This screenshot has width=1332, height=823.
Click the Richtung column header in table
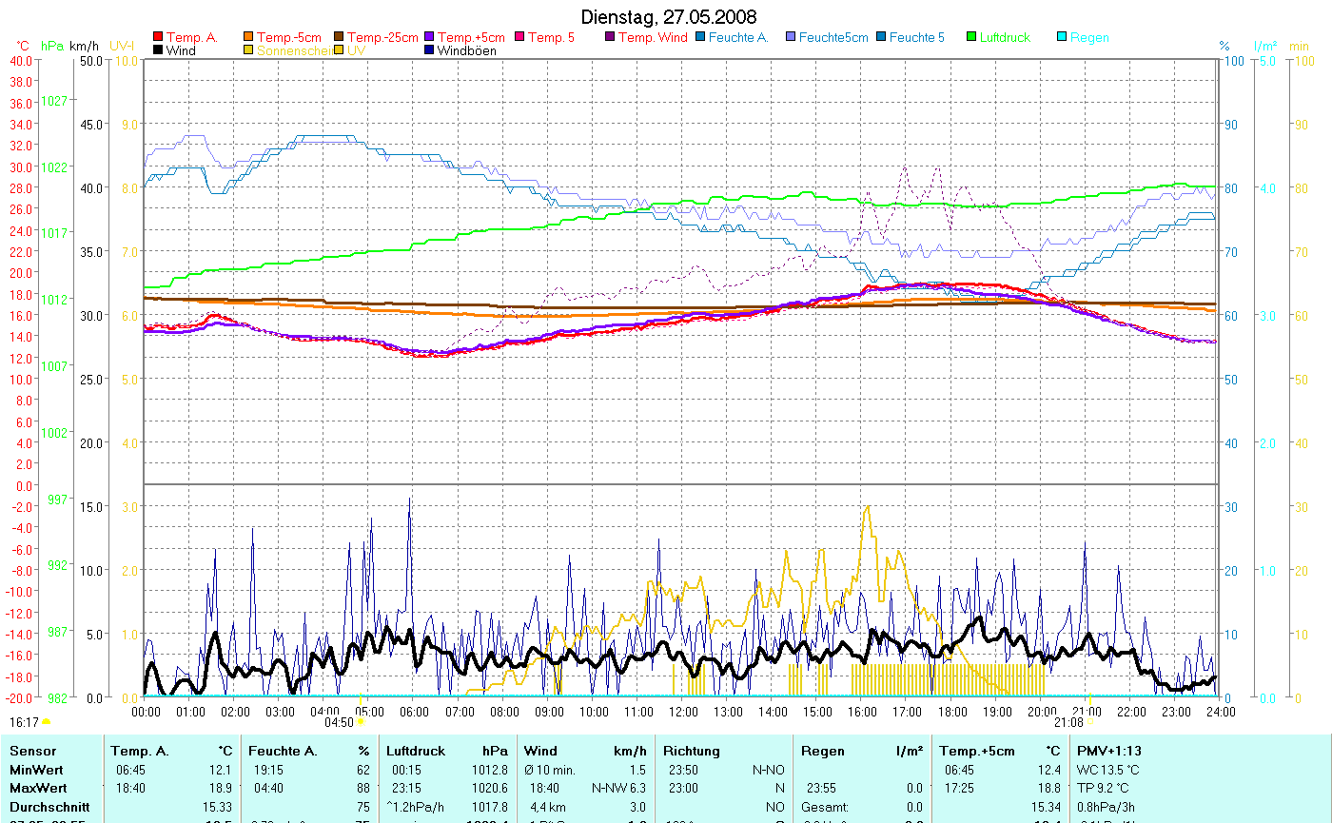692,751
